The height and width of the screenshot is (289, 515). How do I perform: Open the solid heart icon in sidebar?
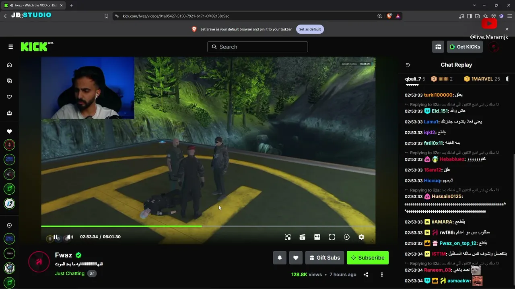[x=9, y=132]
